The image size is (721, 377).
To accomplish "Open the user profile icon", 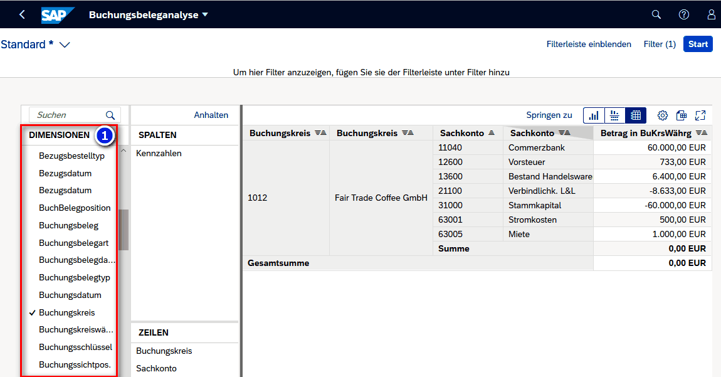I will [x=711, y=14].
